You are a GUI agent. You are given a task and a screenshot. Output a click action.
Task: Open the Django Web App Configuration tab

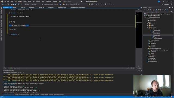tap(78, 7)
